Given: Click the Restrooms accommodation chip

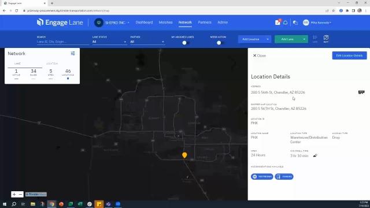Looking at the screenshot, I should point(262,176).
